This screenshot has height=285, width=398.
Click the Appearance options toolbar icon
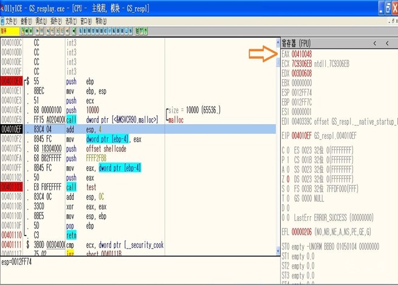pyautogui.click(x=141, y=31)
